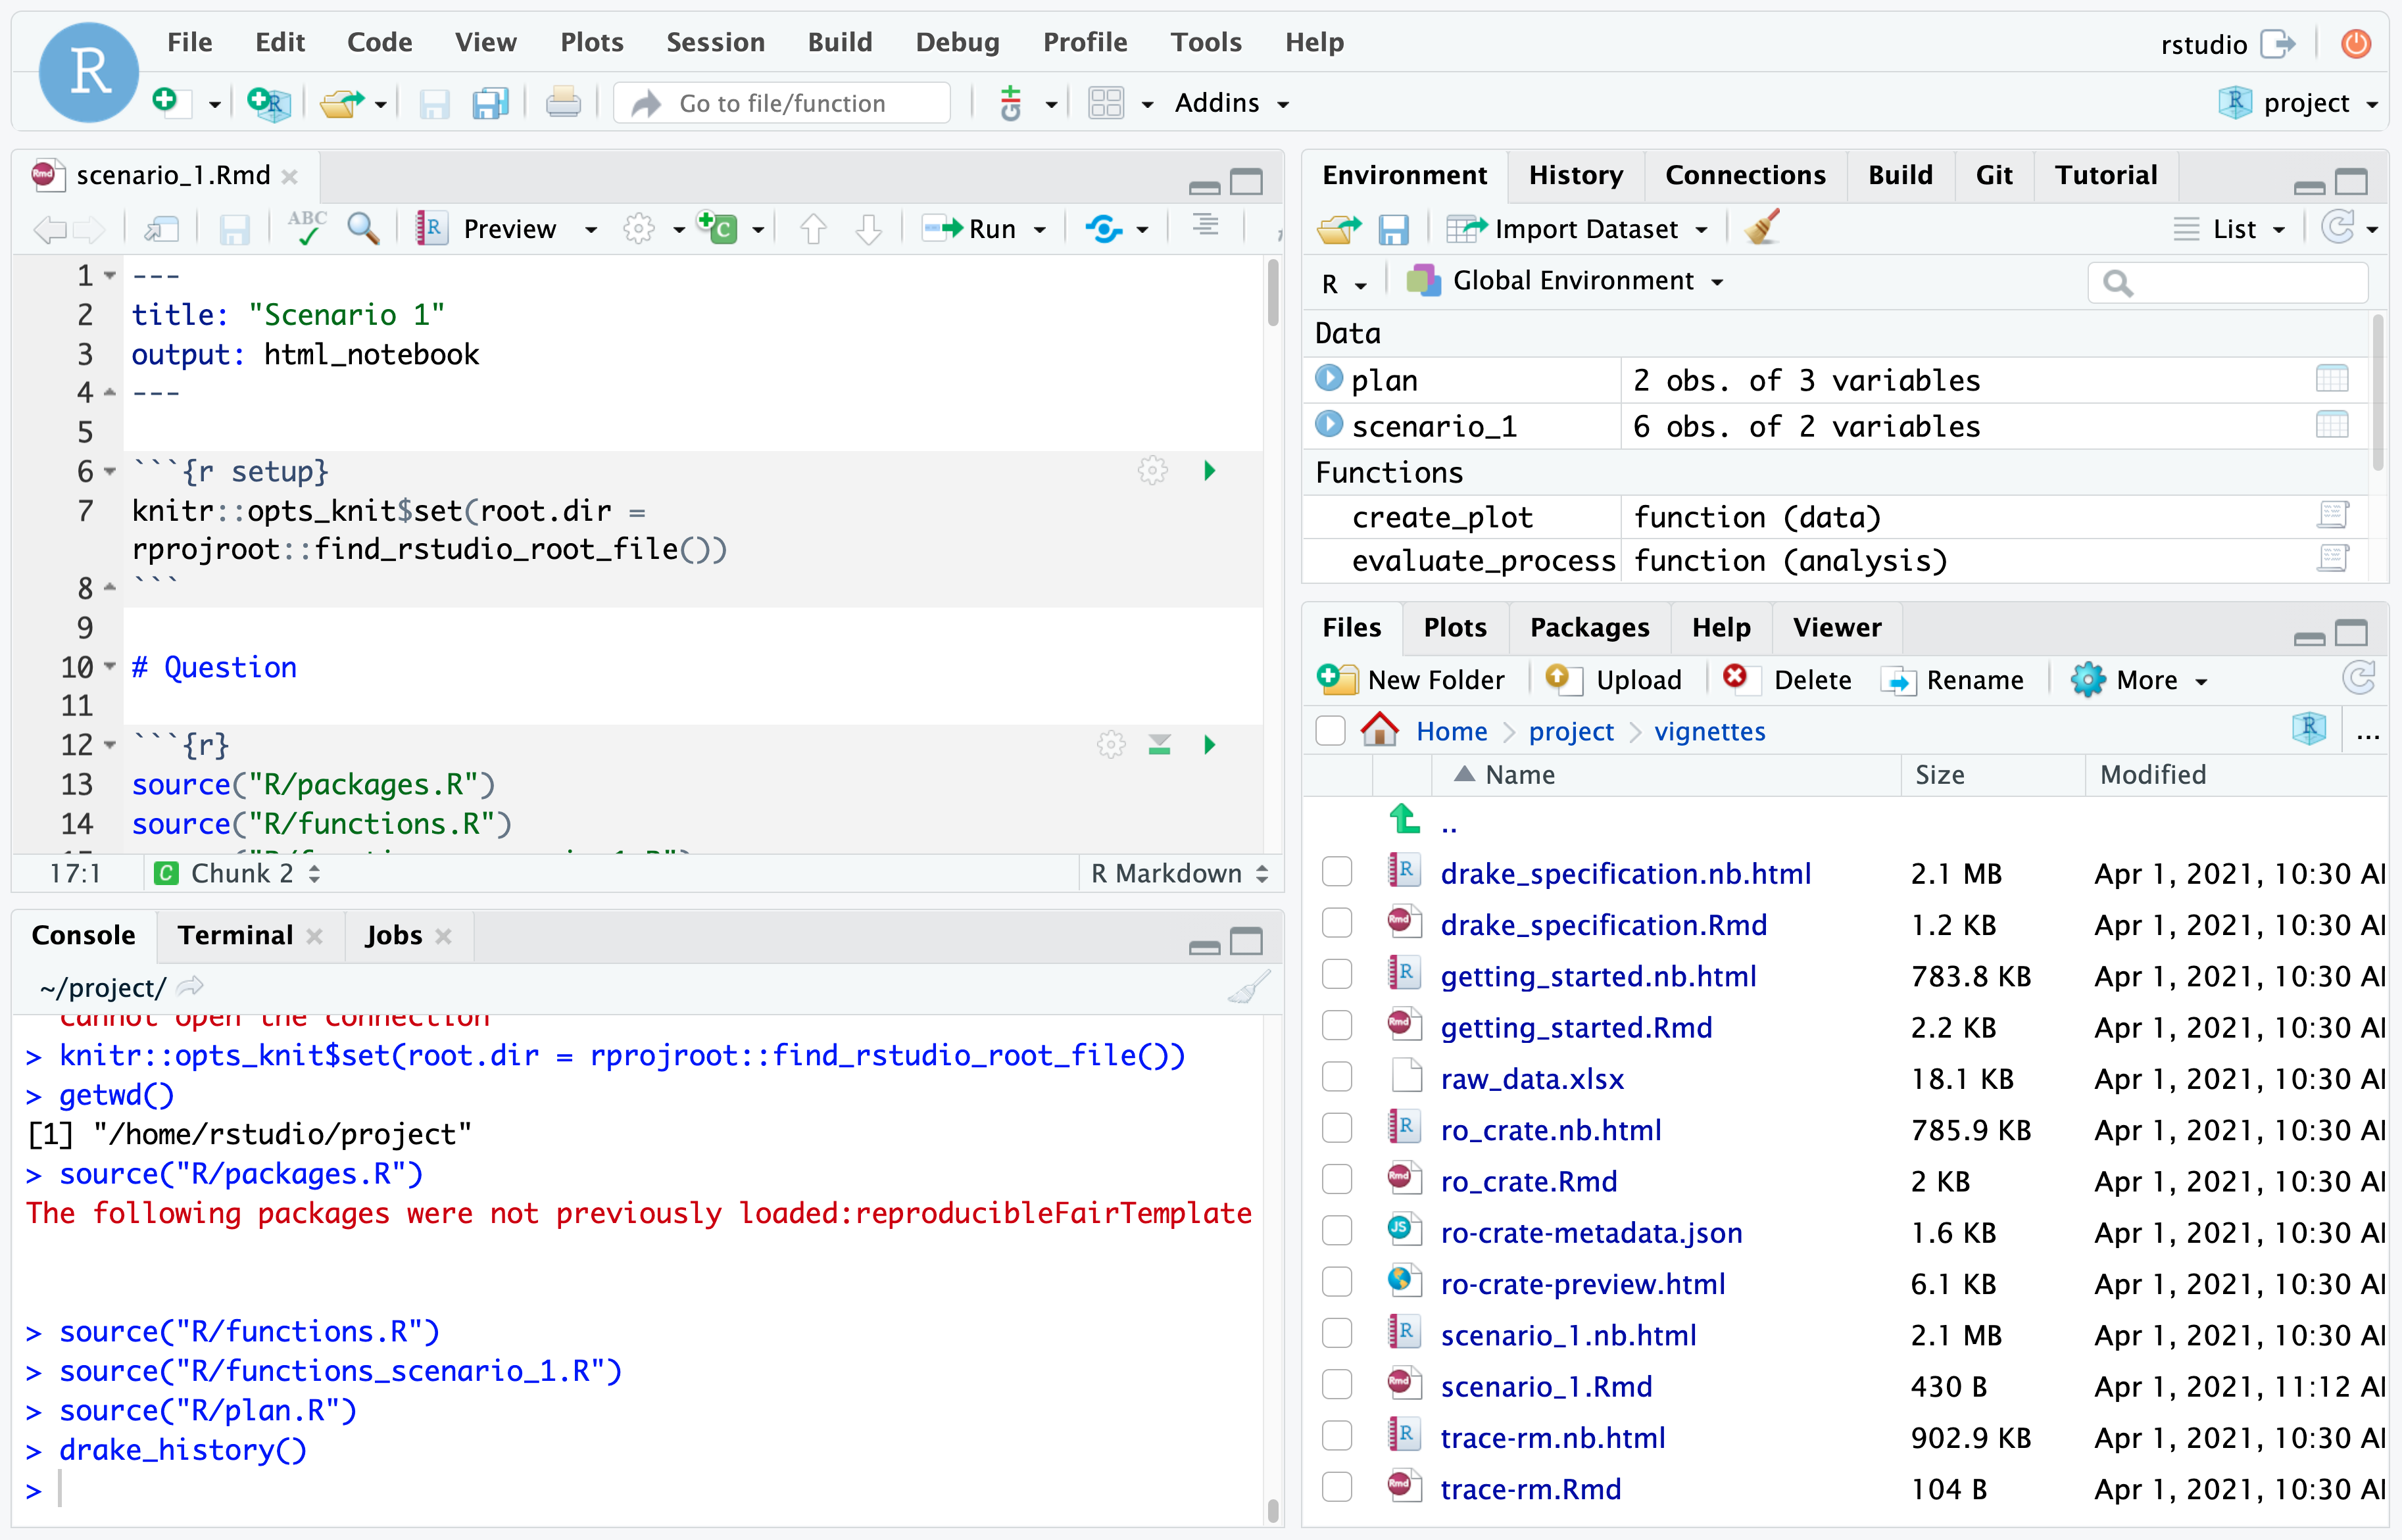Switch to the History tab

coord(1575,175)
